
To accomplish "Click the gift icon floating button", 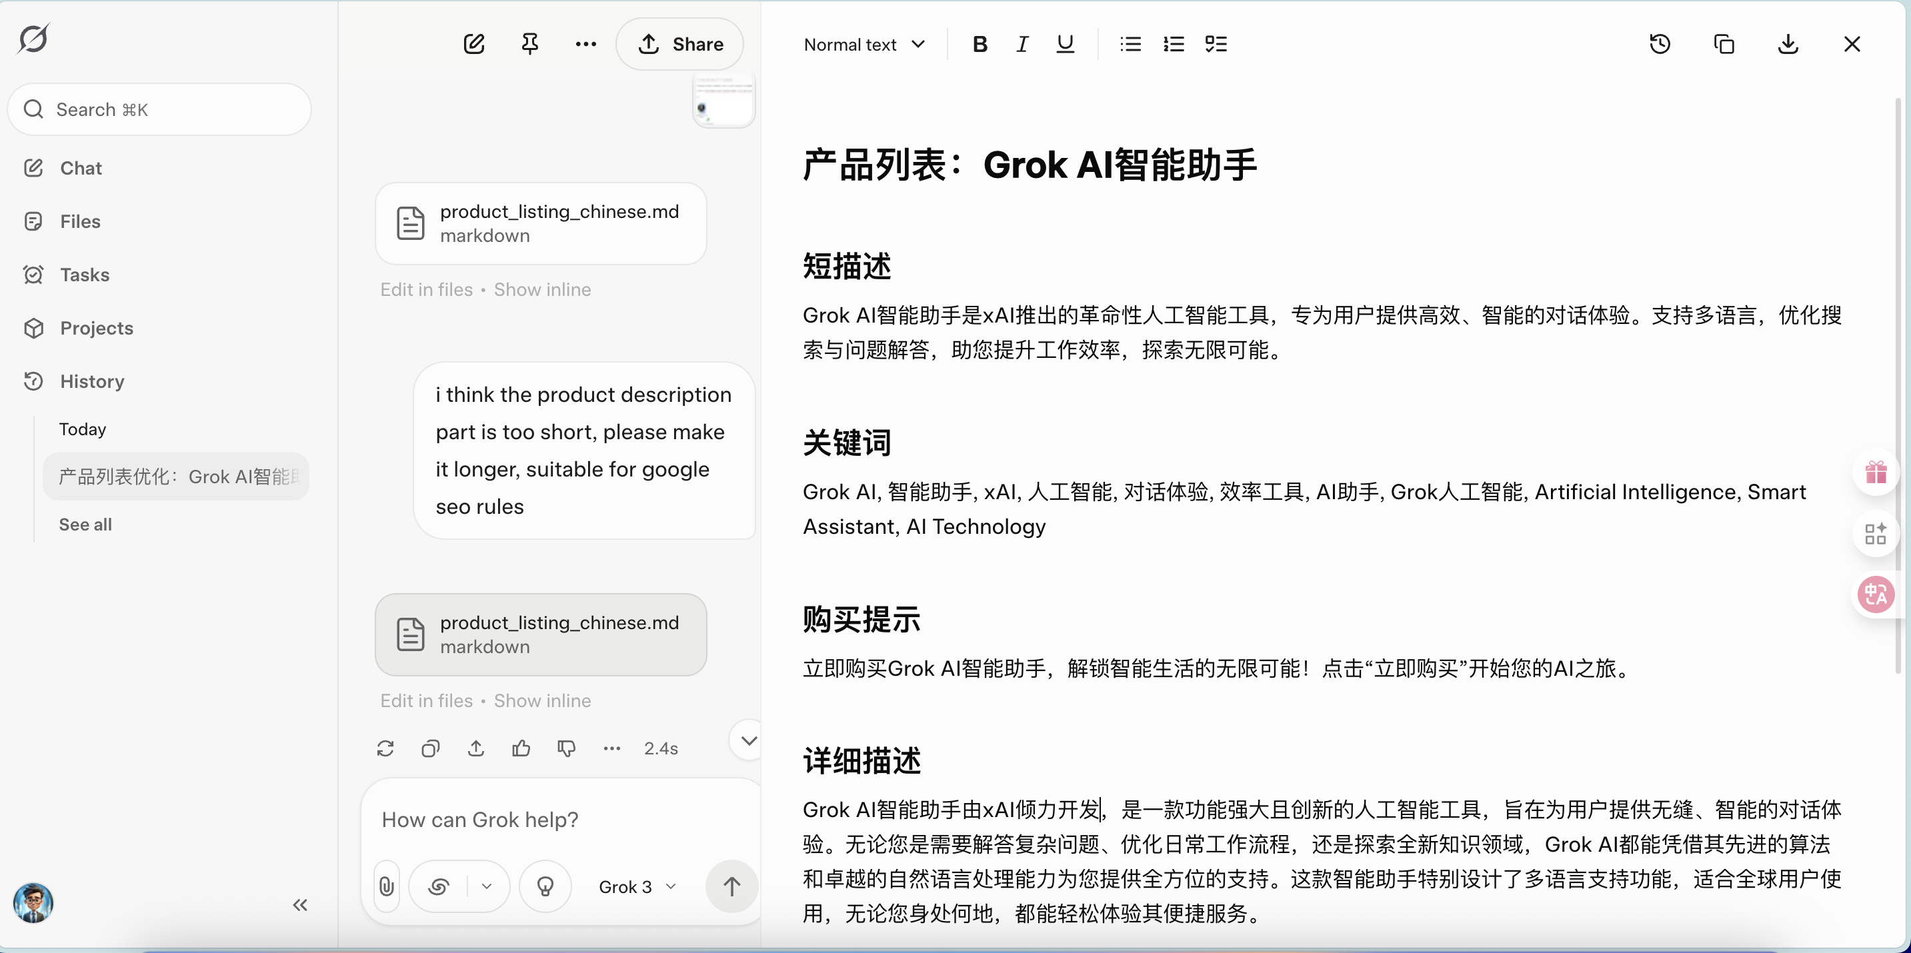I will (1876, 473).
